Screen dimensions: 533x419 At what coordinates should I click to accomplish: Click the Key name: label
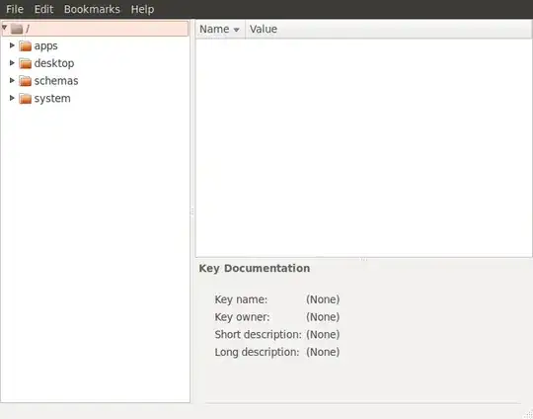pos(241,299)
